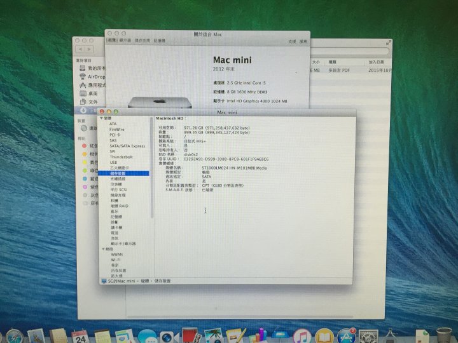Open System Preferences gear in Dock
Viewport: 458px width, 343px height.
[x=368, y=337]
